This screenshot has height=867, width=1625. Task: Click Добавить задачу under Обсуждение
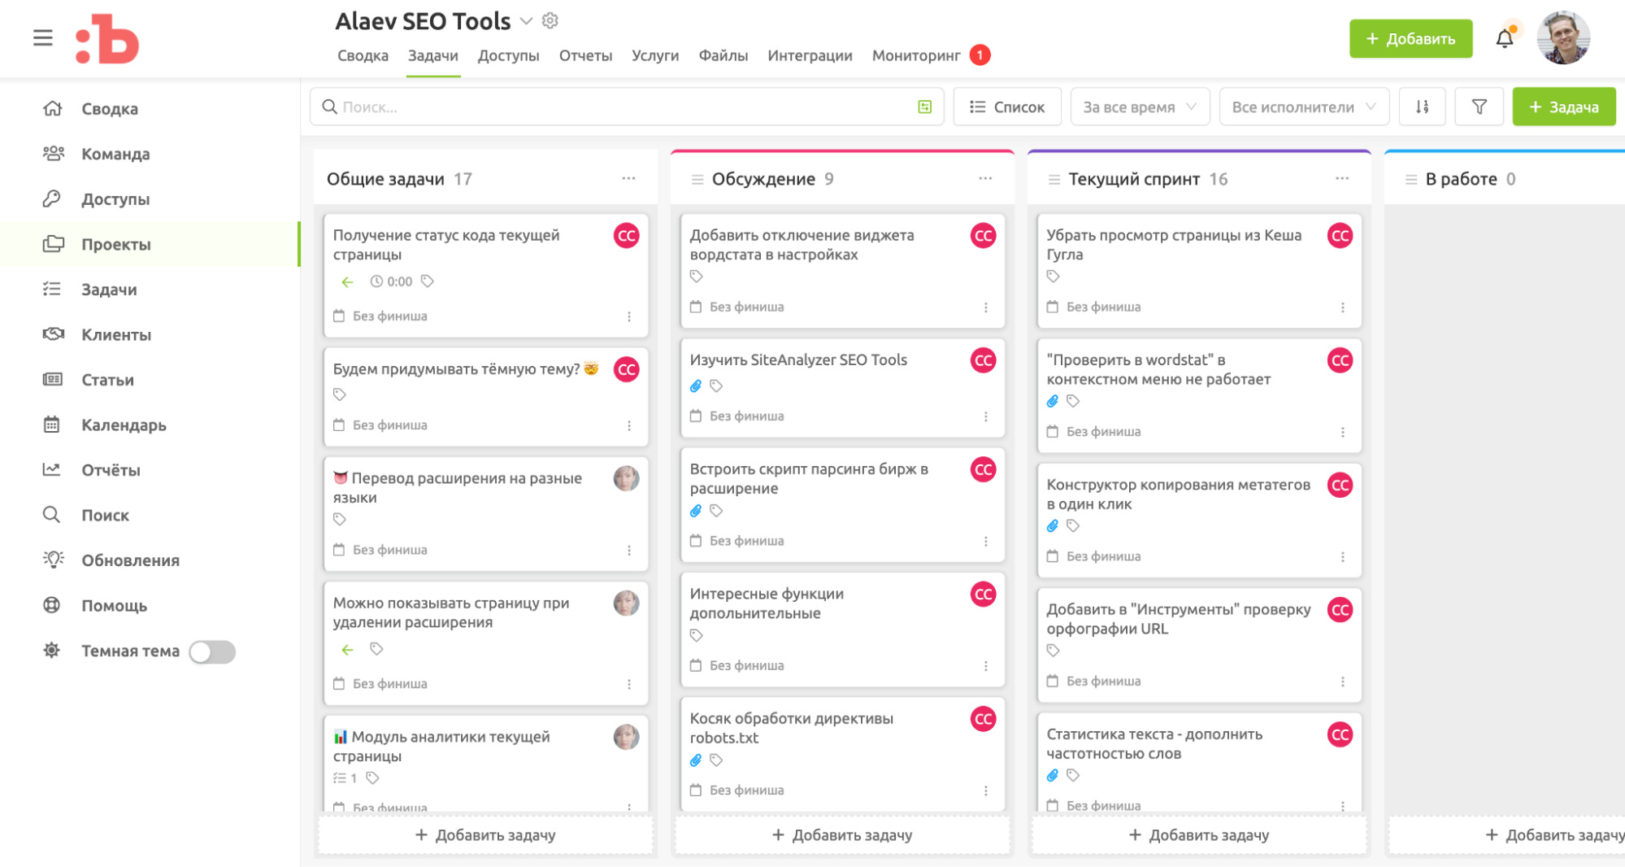[x=842, y=835]
